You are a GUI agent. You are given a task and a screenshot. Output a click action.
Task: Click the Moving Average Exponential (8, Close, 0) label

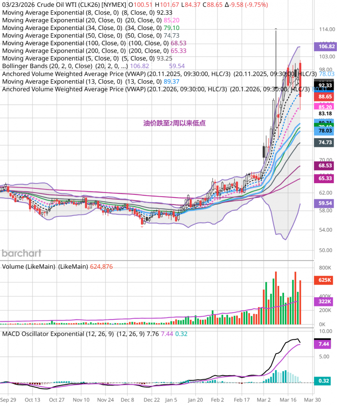click(x=61, y=12)
